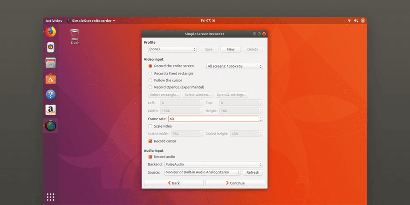
Task: Enable the 'Scale video' checkbox
Action: tap(150, 126)
